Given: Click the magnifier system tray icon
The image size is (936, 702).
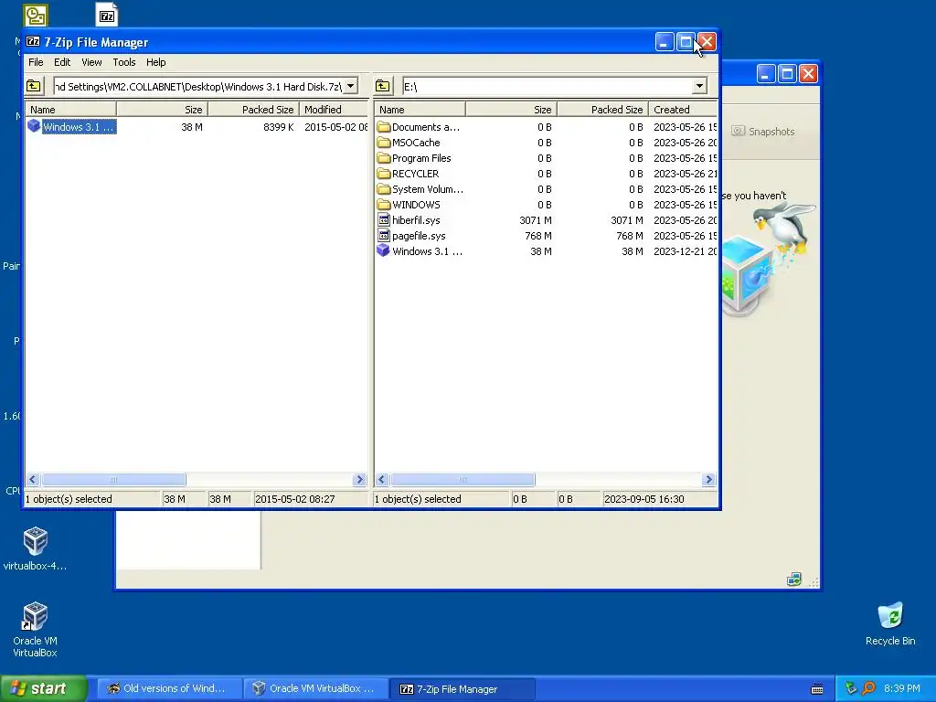Looking at the screenshot, I should coord(868,688).
